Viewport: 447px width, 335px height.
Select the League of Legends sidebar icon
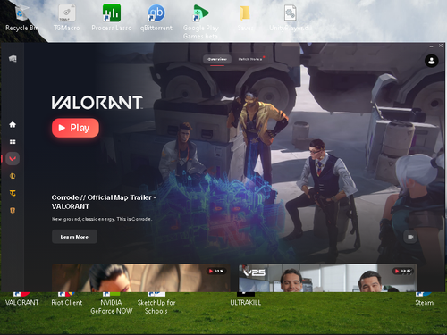(x=13, y=176)
